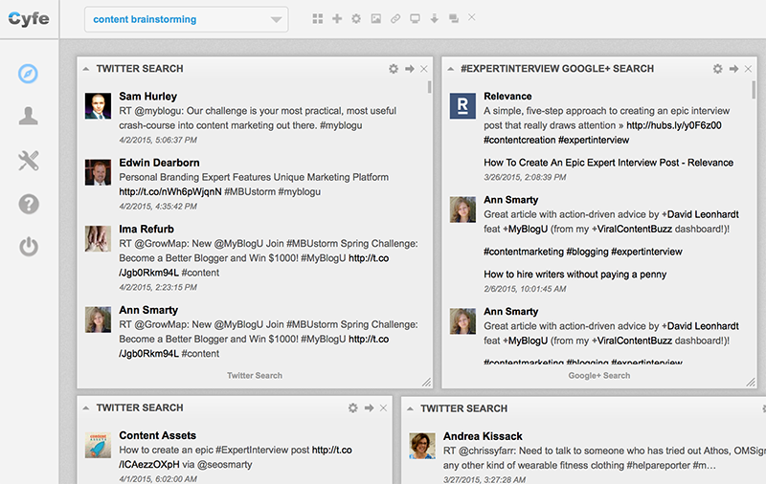Open the wrench tools icon in sidebar
Image resolution: width=766 pixels, height=484 pixels.
click(29, 161)
